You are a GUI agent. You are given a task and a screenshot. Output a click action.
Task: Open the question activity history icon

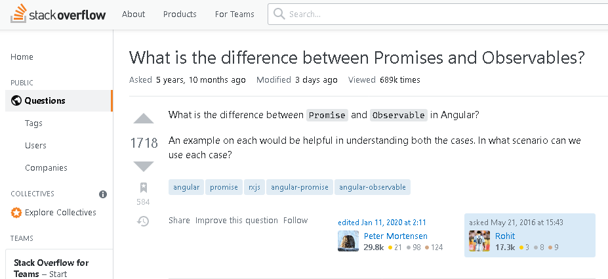143,221
